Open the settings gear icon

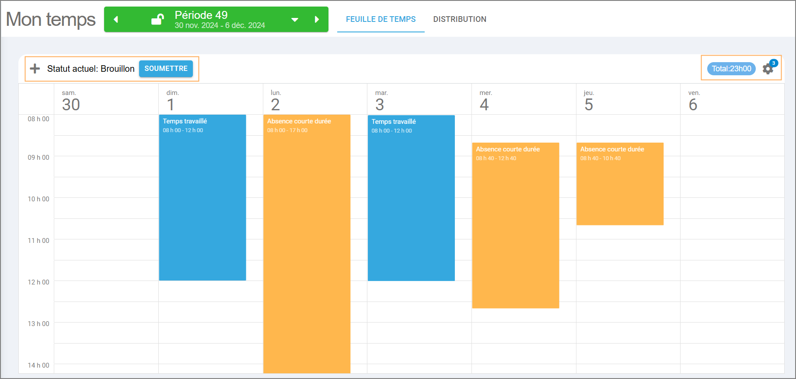pyautogui.click(x=768, y=69)
